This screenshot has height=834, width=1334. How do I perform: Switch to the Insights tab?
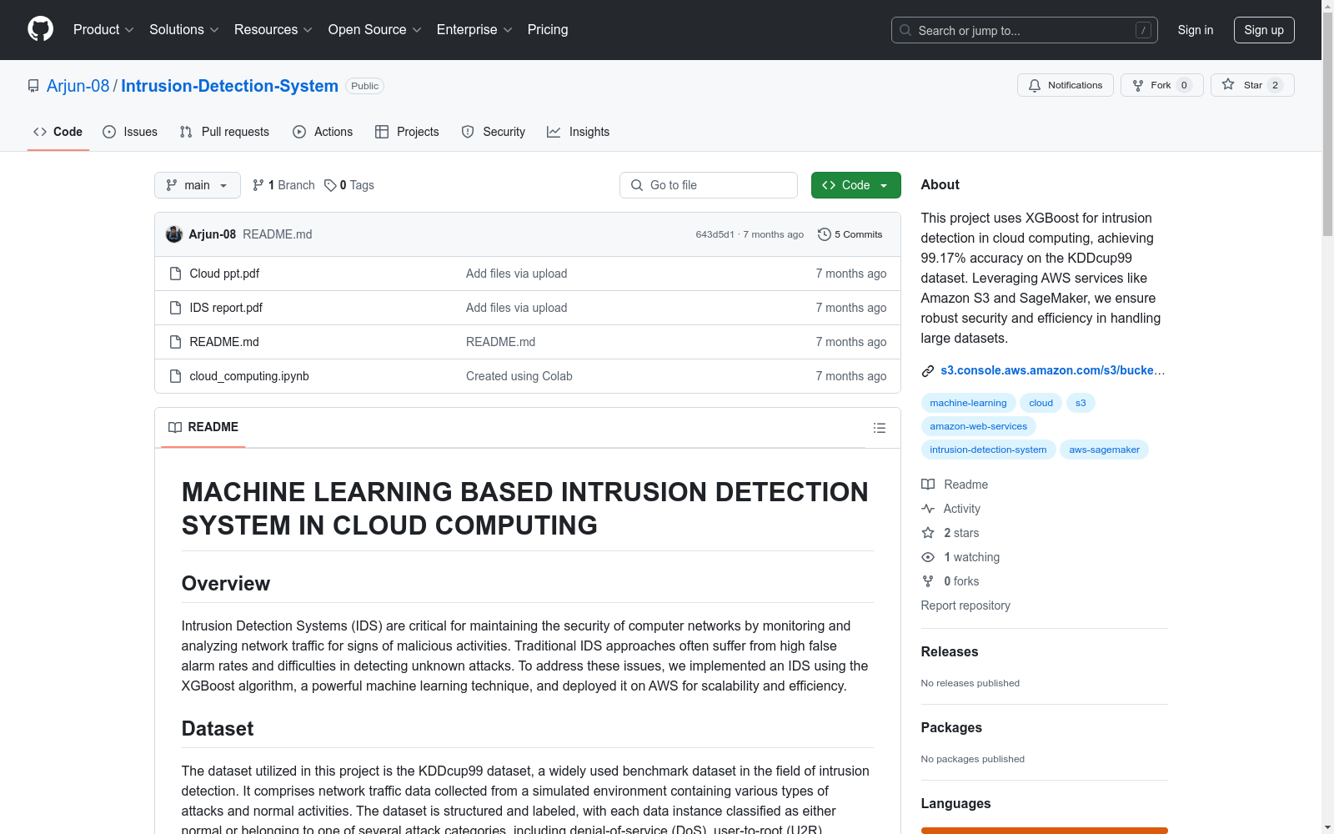[x=578, y=132]
